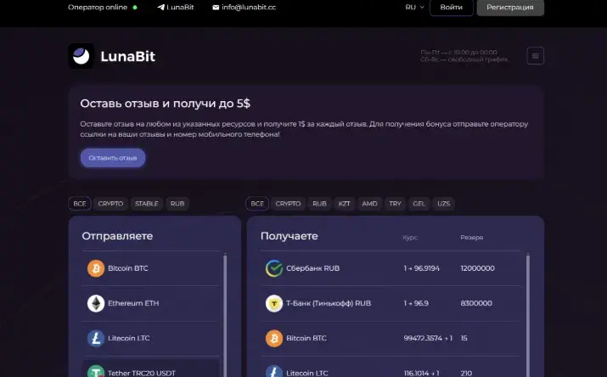Click the LunaBit brand name
Image resolution: width=607 pixels, height=377 pixels.
click(127, 57)
